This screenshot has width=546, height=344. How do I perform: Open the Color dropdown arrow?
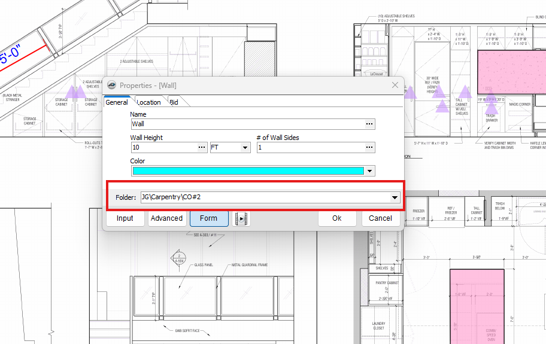tap(369, 171)
